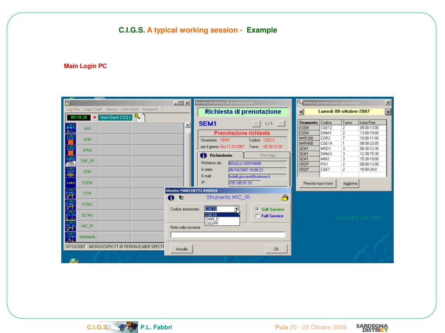The image size is (445, 333).
Task: Select the NMR200 COR2 booking row
Action: [342, 138]
